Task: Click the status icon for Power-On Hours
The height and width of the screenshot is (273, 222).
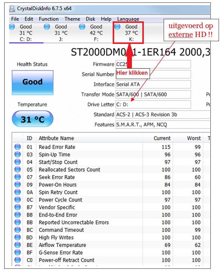Action: pos(17,185)
